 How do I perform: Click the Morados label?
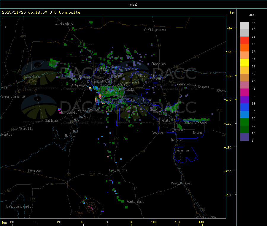click(x=34, y=170)
